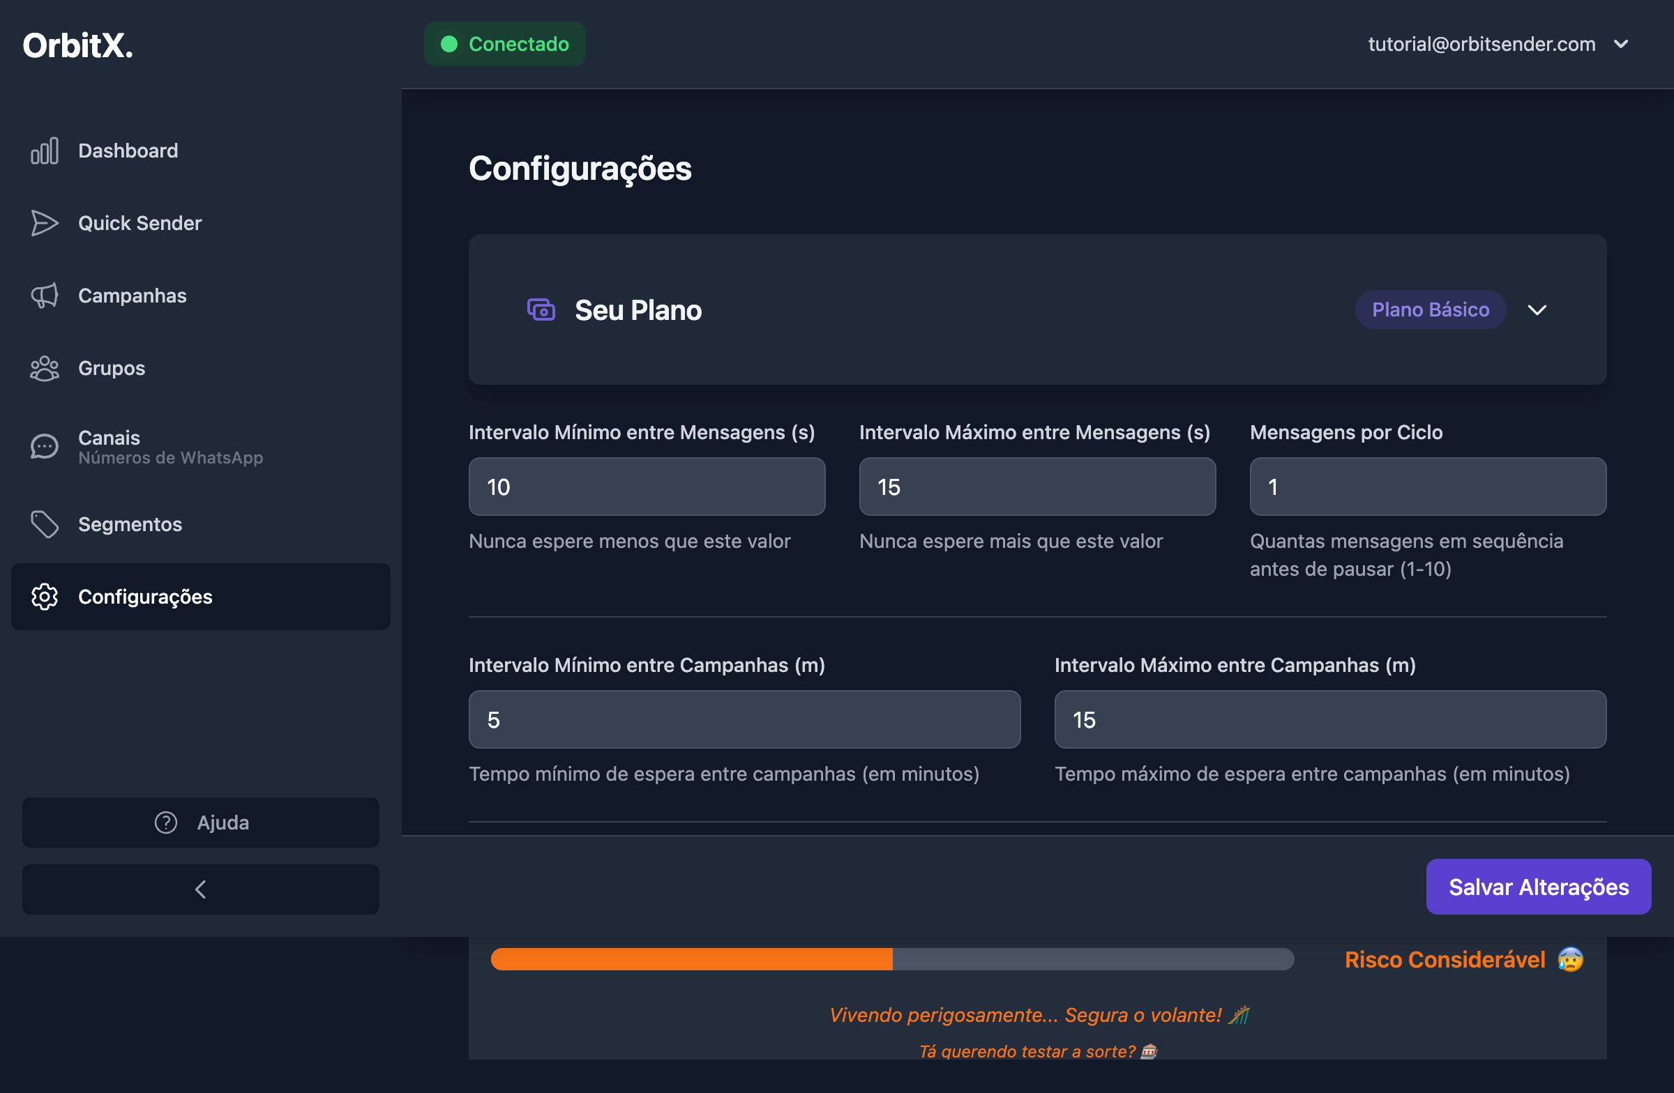The image size is (1674, 1093).
Task: Open the Plano Básico plan selector
Action: (1431, 309)
